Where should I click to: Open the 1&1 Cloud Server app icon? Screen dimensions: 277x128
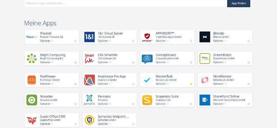pos(89,37)
